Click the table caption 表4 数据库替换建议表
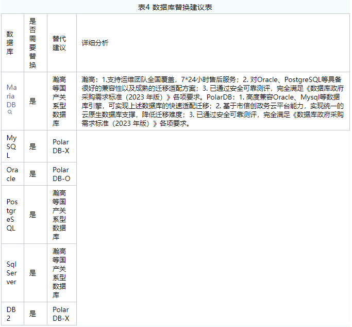This screenshot has width=352, height=327. point(175,7)
